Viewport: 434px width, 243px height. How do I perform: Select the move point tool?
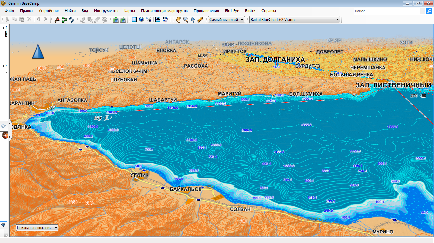pos(90,19)
